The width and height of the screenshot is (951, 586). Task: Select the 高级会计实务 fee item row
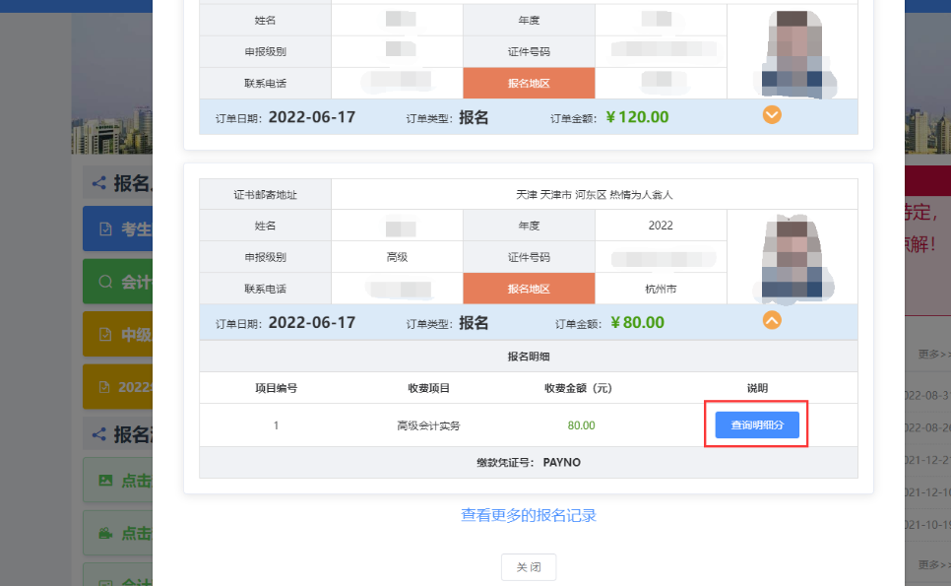pyautogui.click(x=428, y=425)
